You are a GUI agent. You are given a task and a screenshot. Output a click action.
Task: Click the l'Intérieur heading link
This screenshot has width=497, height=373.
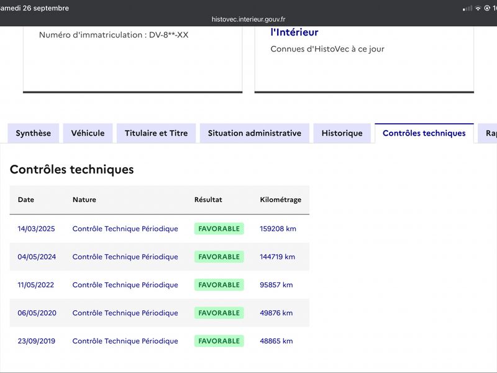[x=294, y=32]
